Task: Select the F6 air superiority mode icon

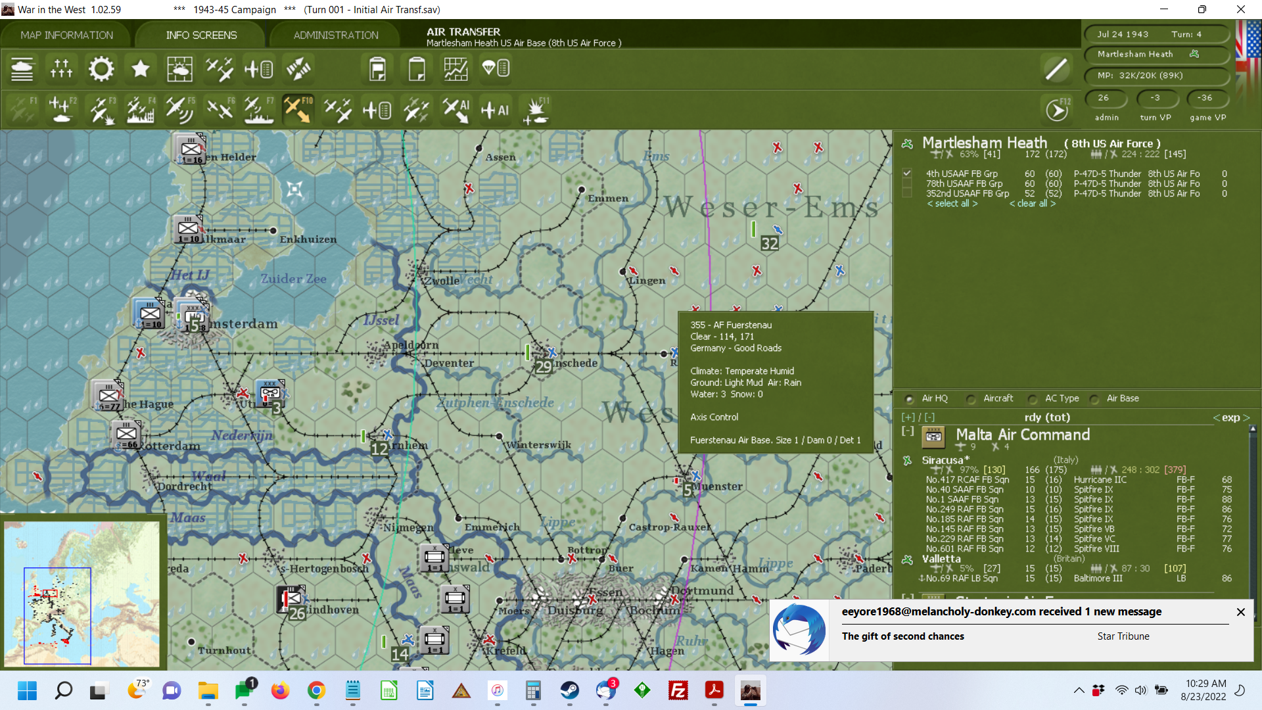Action: coord(220,110)
